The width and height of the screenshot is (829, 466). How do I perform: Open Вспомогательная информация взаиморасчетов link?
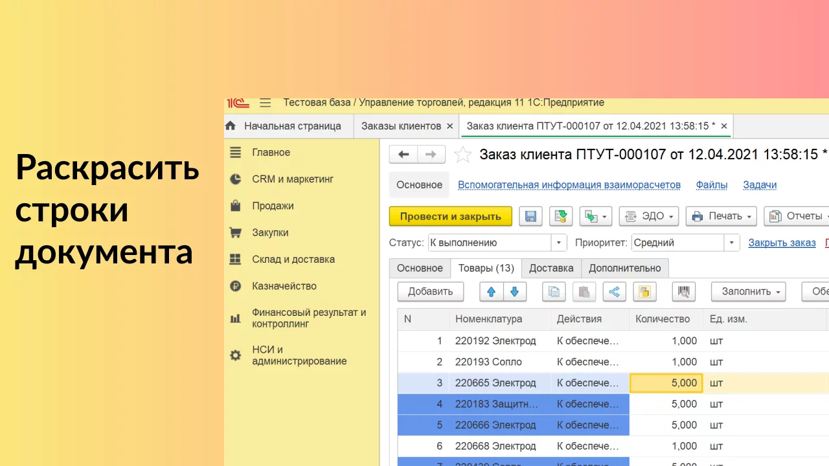[569, 185]
